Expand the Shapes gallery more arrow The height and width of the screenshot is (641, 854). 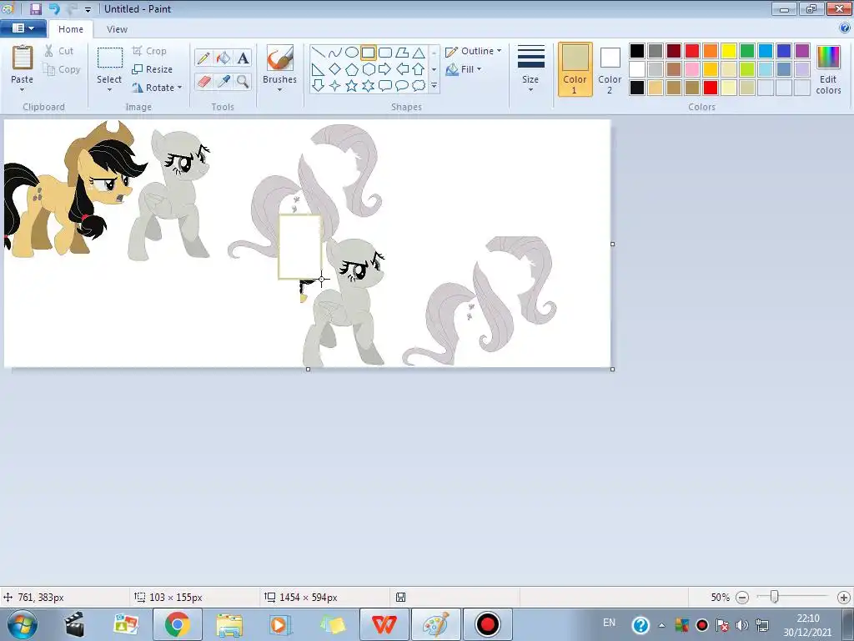click(434, 86)
